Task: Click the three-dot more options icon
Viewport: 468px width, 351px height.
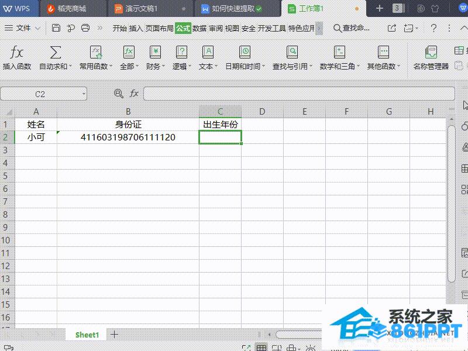Action: (449, 28)
